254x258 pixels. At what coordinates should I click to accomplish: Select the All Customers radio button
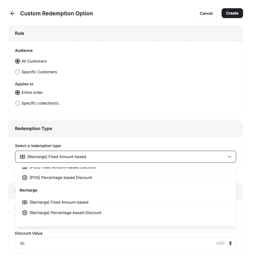click(18, 61)
